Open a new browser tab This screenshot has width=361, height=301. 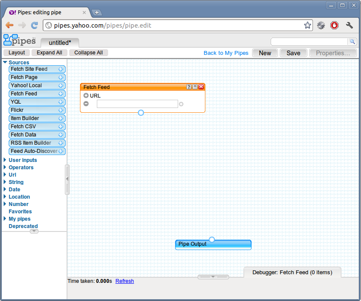click(x=97, y=13)
